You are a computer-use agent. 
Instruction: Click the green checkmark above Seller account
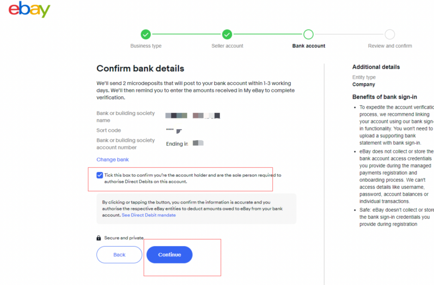click(x=227, y=35)
